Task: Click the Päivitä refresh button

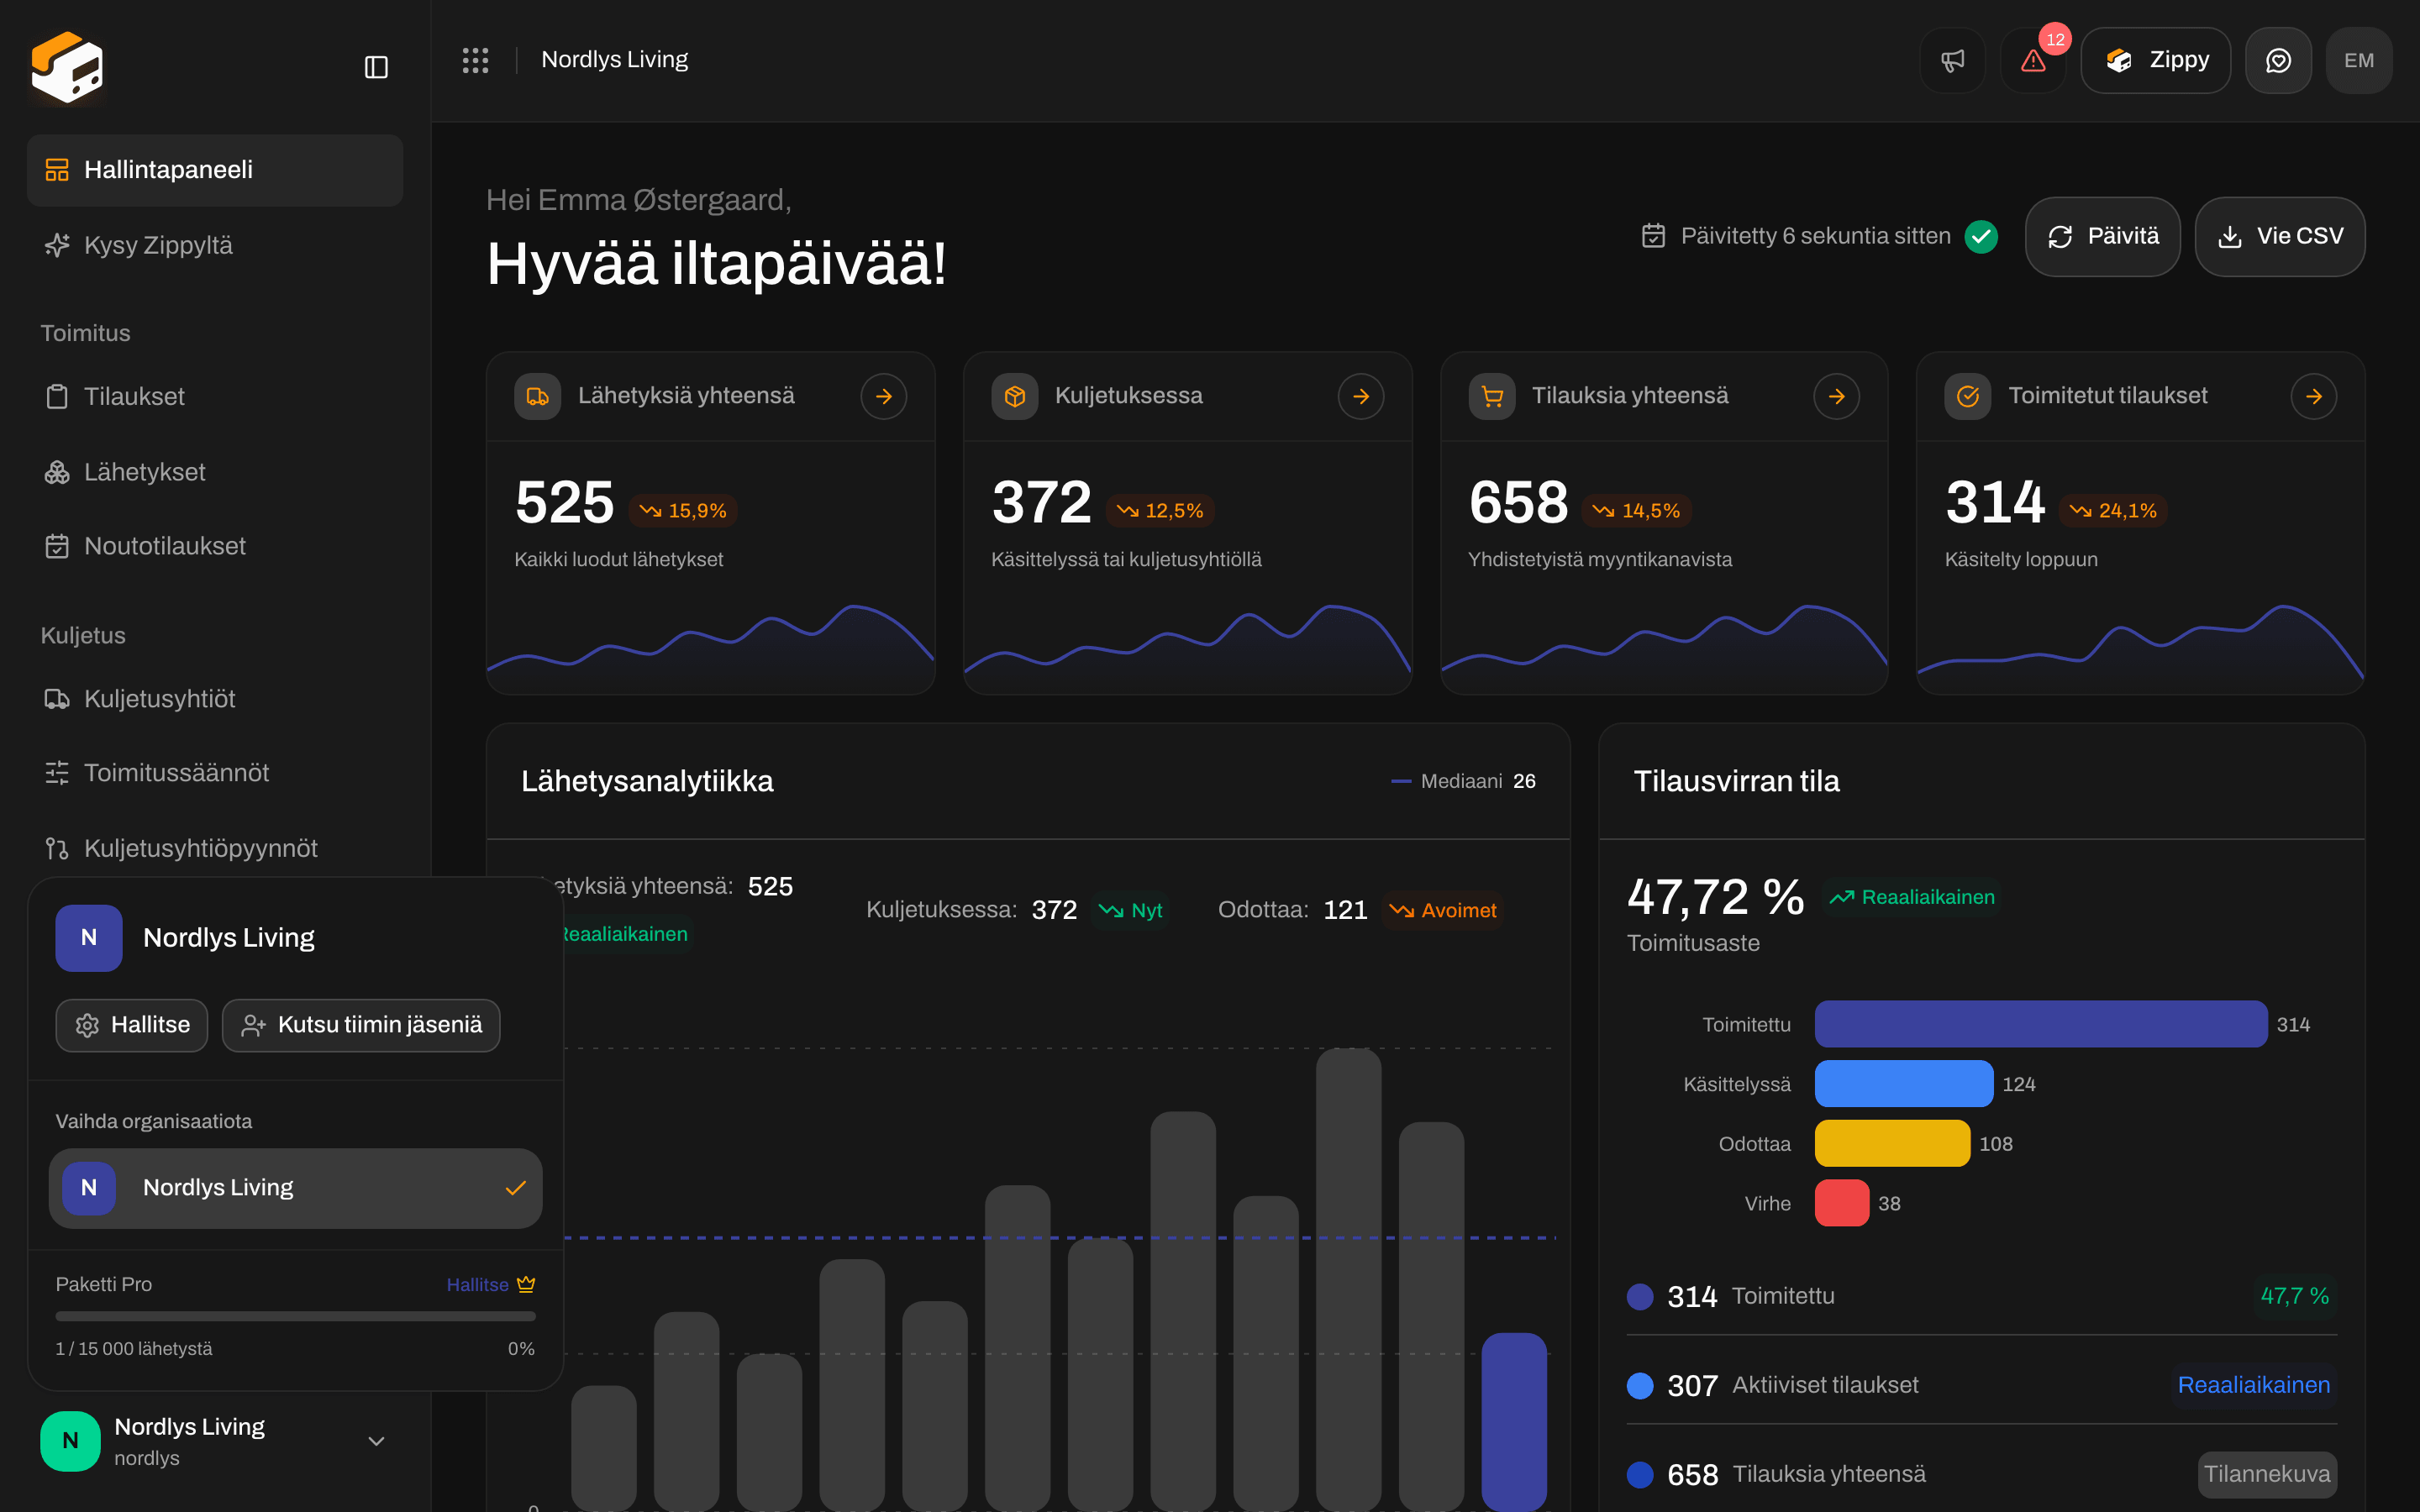Action: click(2102, 236)
